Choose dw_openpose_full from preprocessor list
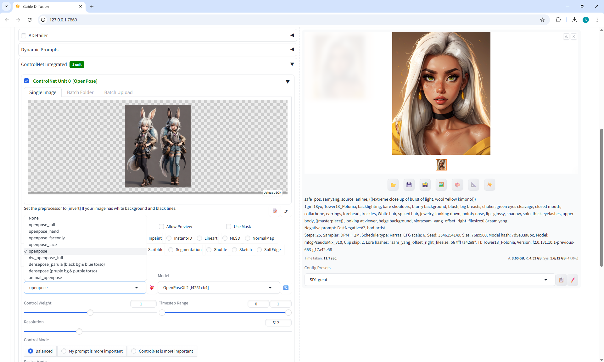Screen dimensions: 604x362 click(46, 258)
